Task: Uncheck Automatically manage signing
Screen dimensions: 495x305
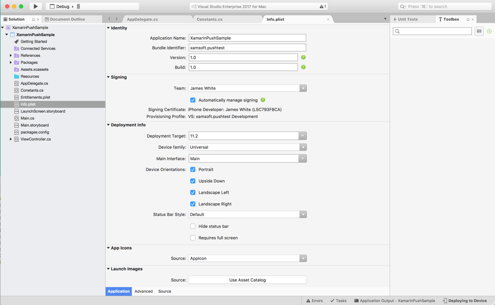Action: coord(192,100)
